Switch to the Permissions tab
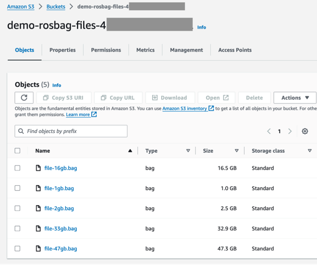This screenshot has height=266, width=317. (x=106, y=50)
